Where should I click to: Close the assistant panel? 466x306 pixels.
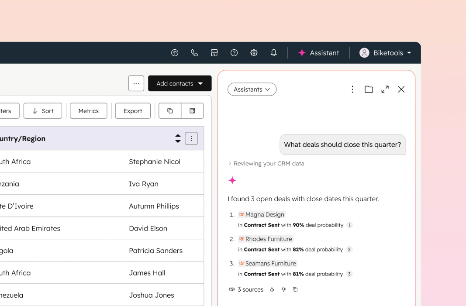click(x=401, y=89)
